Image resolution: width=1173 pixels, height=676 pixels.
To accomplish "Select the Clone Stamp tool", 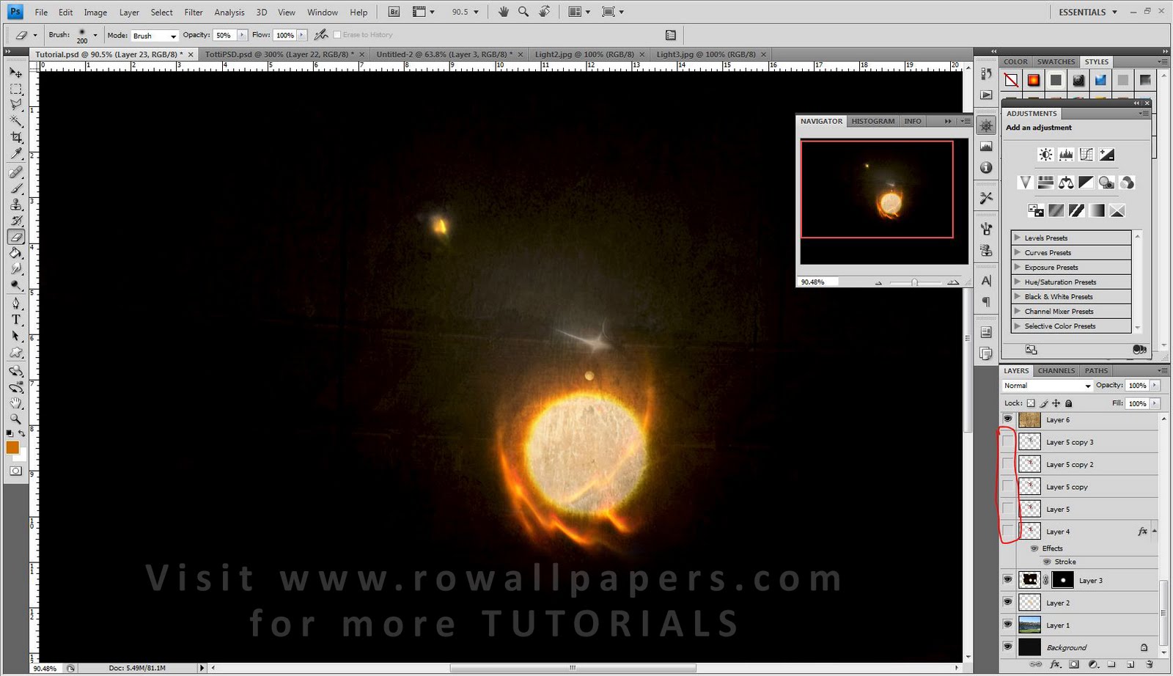I will click(15, 205).
